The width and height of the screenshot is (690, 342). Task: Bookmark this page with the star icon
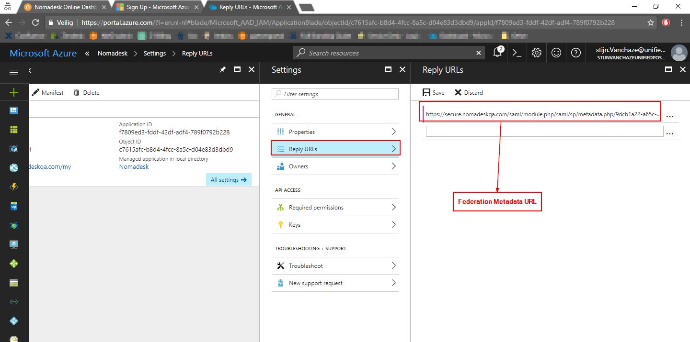click(x=650, y=22)
